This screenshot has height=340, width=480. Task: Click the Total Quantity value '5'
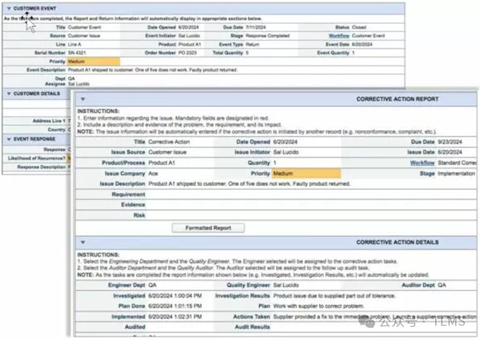(247, 53)
